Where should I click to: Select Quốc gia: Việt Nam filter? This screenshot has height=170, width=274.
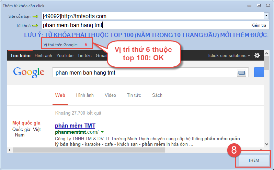click(26, 132)
